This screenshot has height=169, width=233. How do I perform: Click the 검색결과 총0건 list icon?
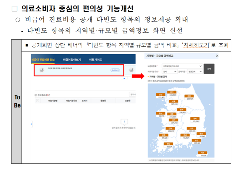(x=36, y=95)
